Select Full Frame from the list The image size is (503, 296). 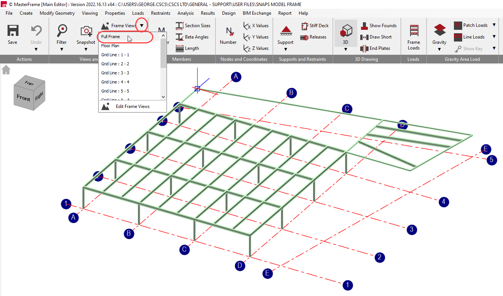pyautogui.click(x=111, y=37)
